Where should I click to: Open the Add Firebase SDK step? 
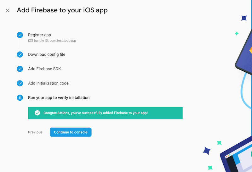click(44, 69)
